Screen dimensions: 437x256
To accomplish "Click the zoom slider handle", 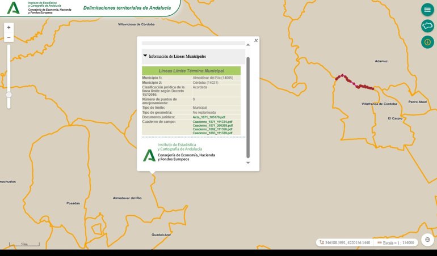I will 9,96.
